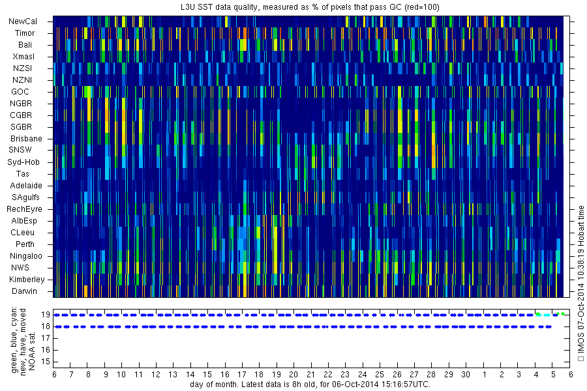587x391 pixels.
Task: Select day 30 on the x-axis
Action: (466, 374)
